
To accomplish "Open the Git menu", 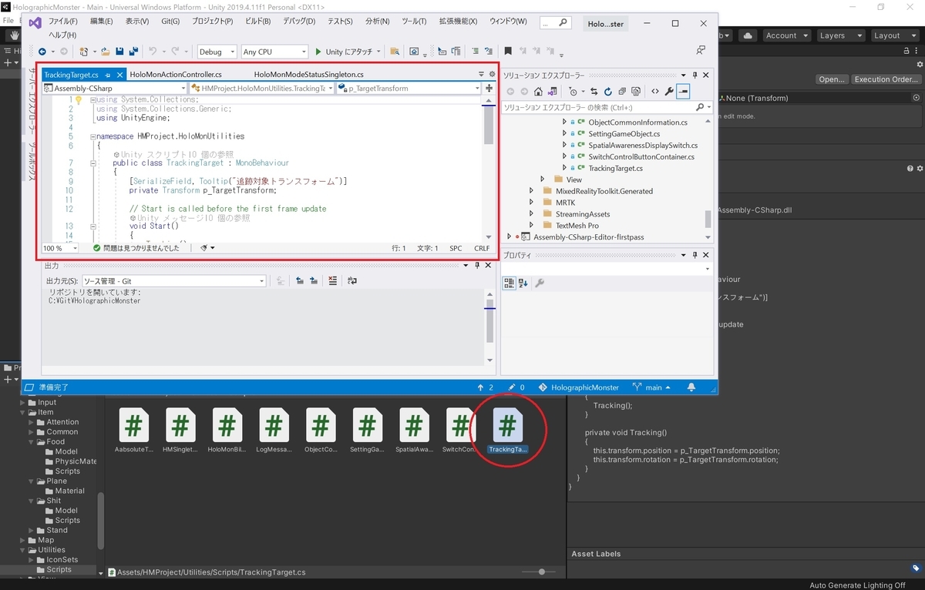I will 170,21.
